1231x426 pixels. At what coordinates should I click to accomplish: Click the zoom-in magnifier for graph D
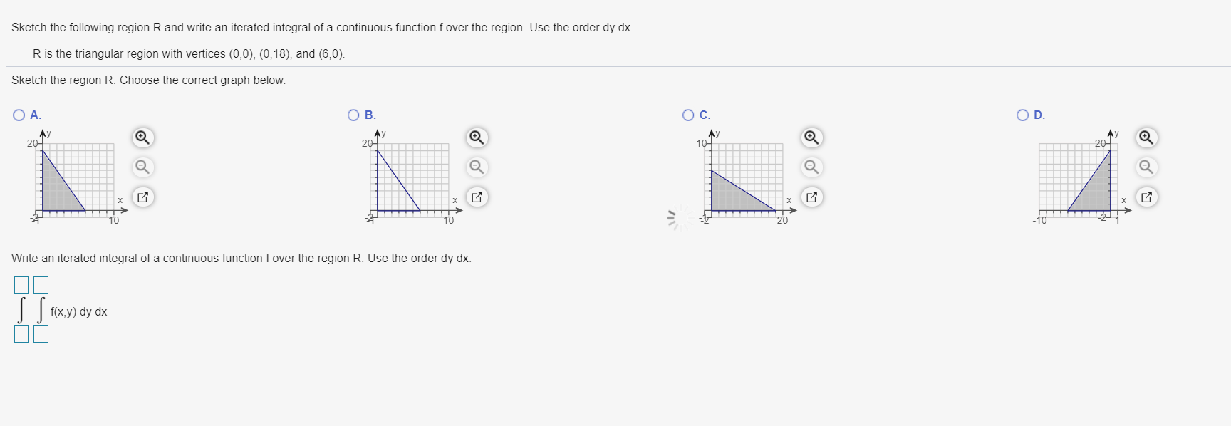pyautogui.click(x=1146, y=137)
